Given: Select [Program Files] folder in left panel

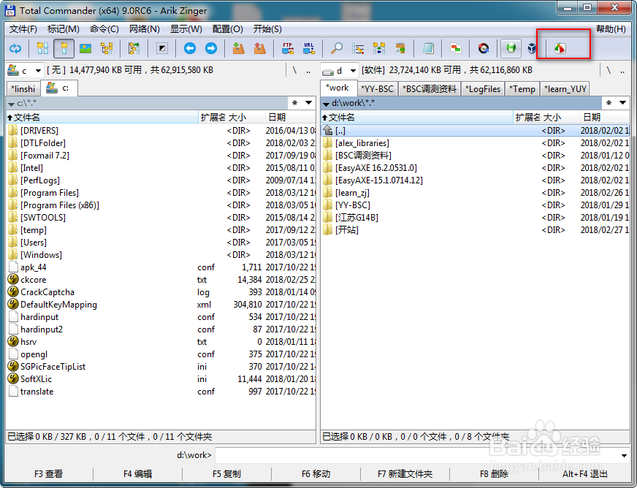Looking at the screenshot, I should point(50,193).
